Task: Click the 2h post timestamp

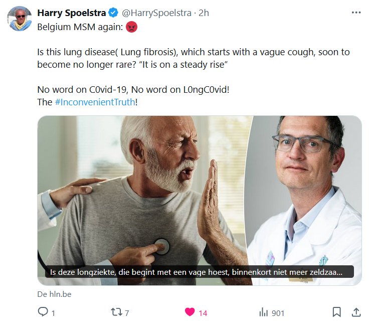Action: [204, 13]
